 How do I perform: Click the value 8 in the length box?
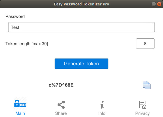point(145,44)
